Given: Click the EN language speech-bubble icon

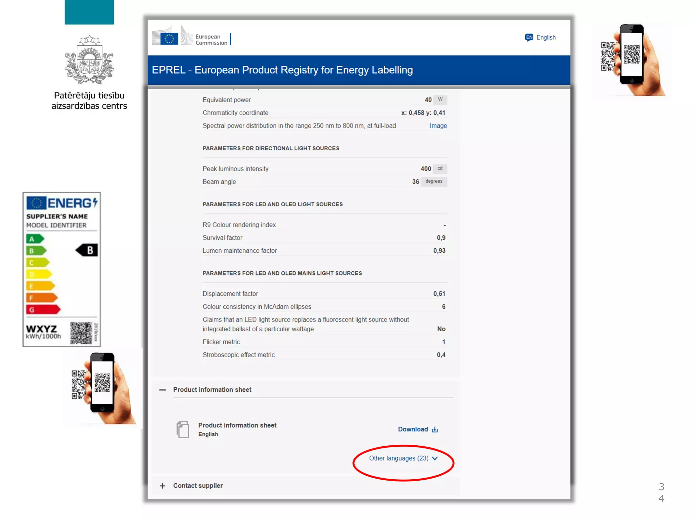Looking at the screenshot, I should (x=529, y=37).
